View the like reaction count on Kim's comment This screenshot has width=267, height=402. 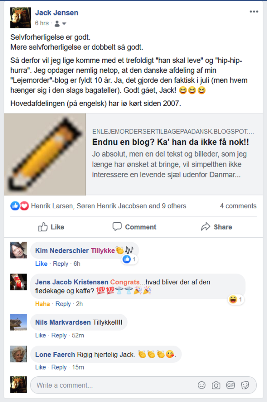click(x=130, y=259)
